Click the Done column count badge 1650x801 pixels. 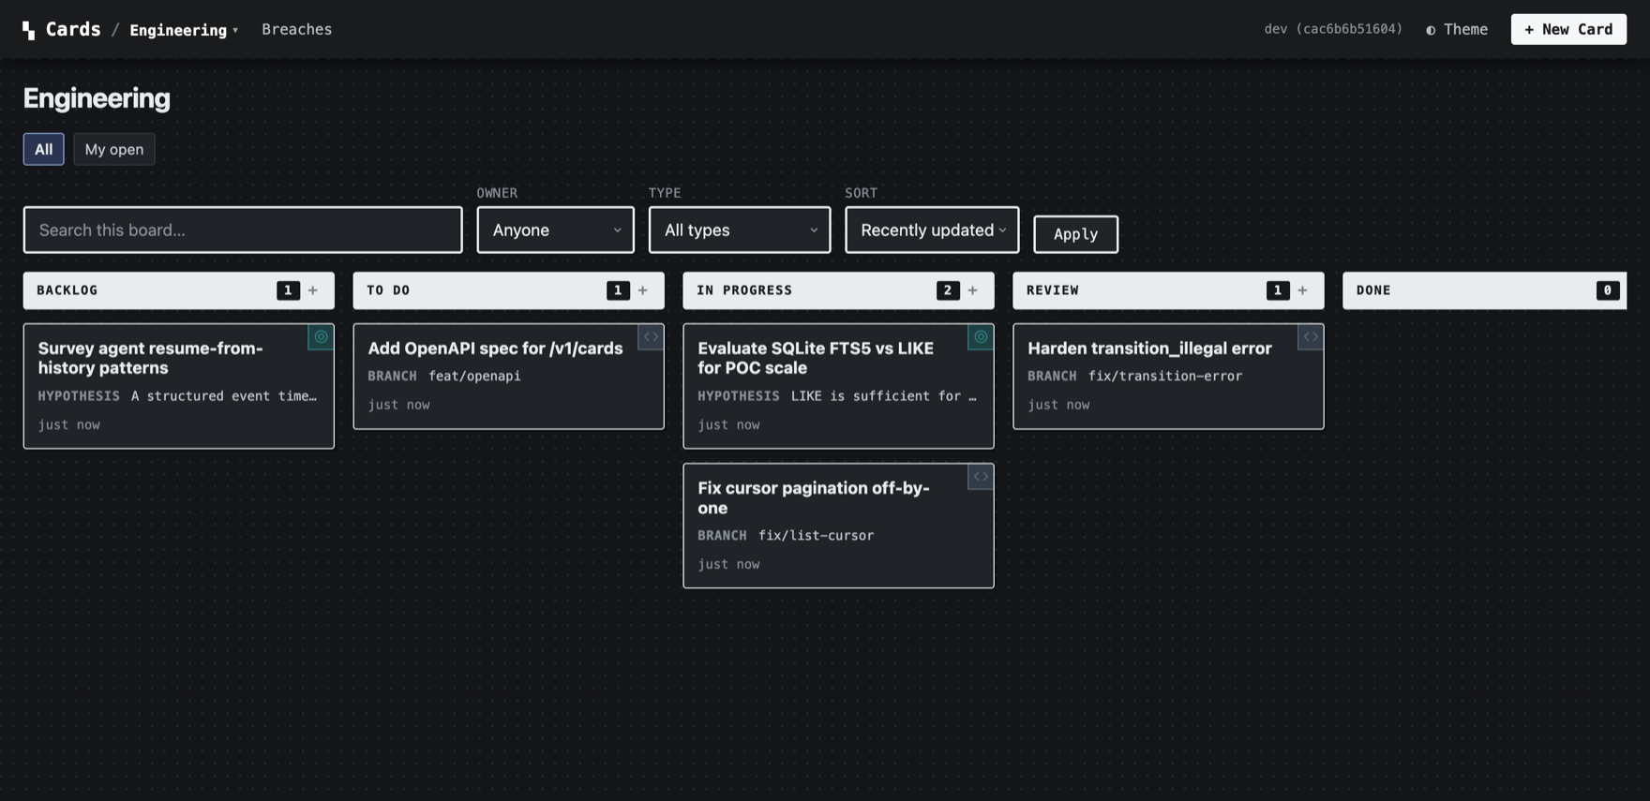(1608, 290)
